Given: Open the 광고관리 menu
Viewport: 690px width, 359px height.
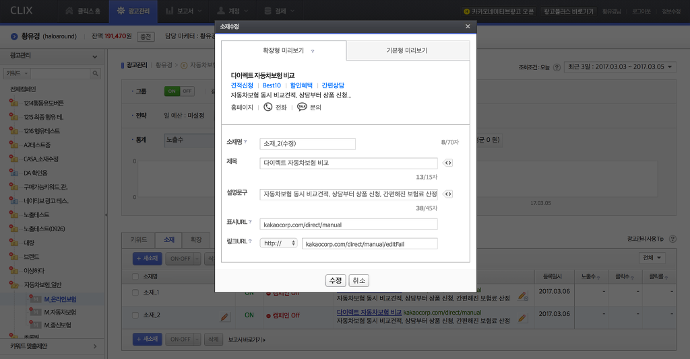Looking at the screenshot, I should tap(133, 11).
